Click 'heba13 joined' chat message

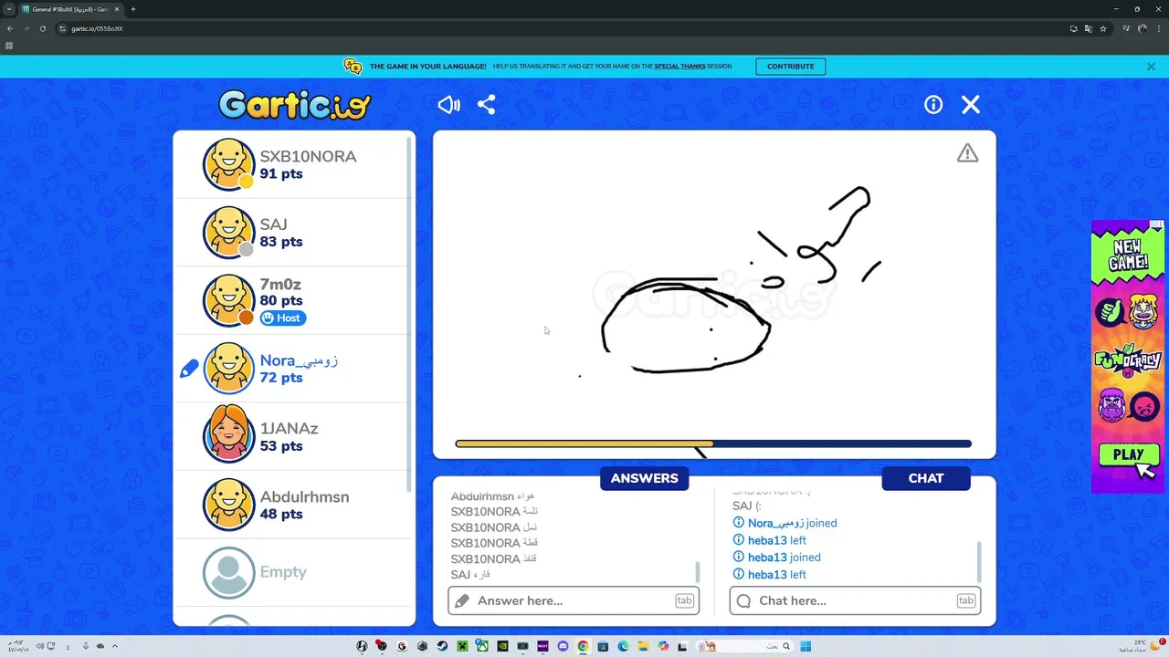784,558
